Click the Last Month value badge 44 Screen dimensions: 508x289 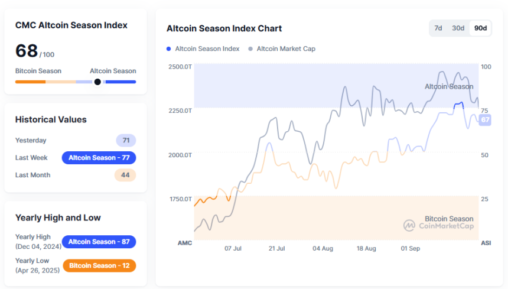point(125,175)
